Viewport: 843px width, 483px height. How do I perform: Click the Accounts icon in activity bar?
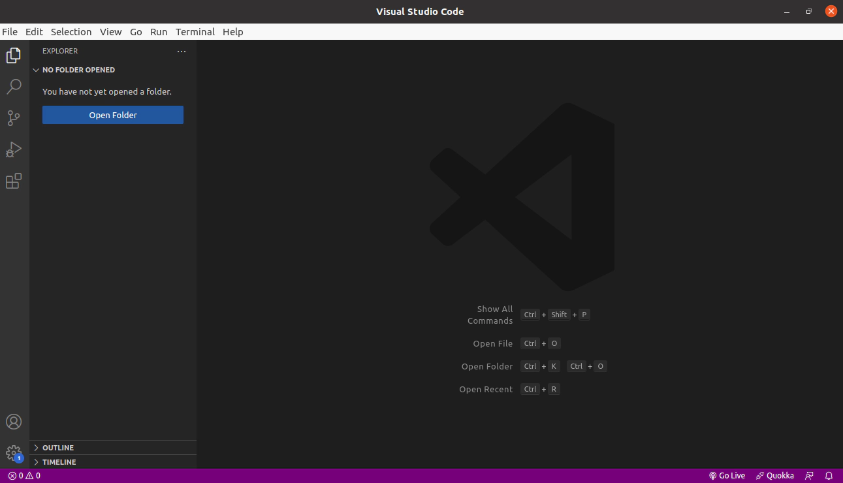click(14, 422)
